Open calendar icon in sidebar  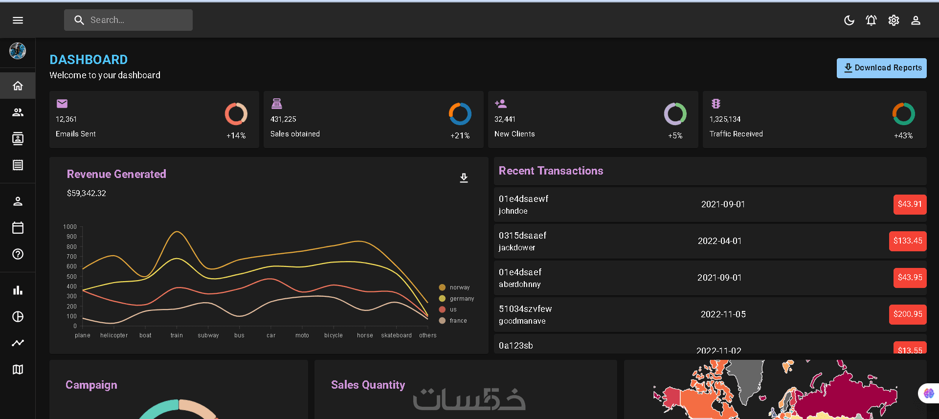(18, 228)
